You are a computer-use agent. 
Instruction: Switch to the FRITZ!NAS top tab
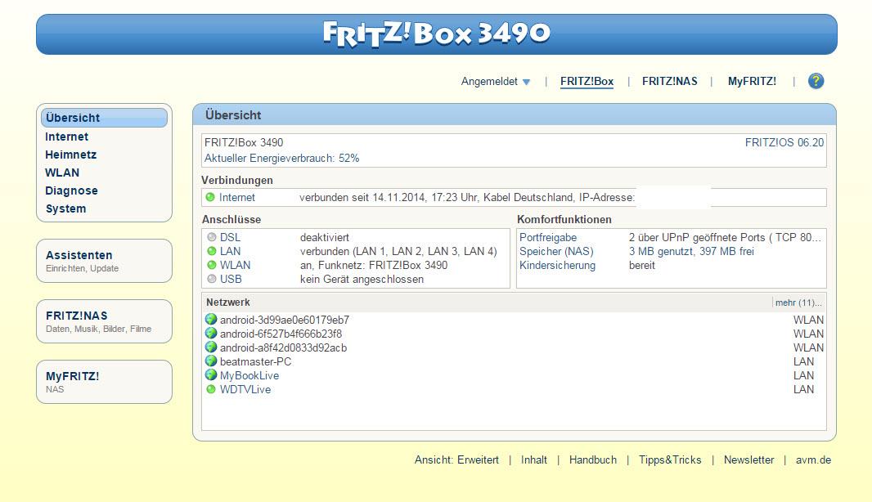point(670,81)
